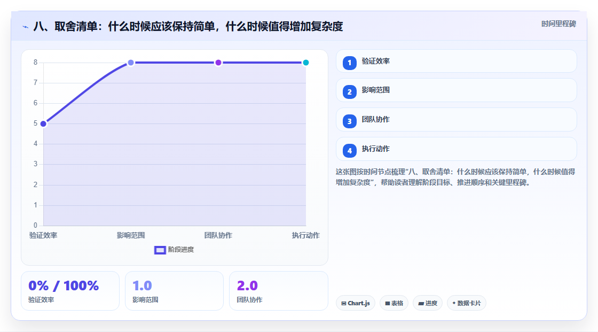Click the 2.0 团队协作 card

[x=278, y=291]
